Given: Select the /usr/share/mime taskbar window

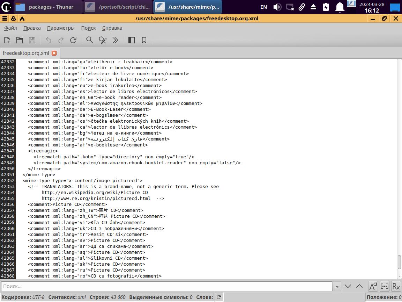Looking at the screenshot, I should coord(188,7).
